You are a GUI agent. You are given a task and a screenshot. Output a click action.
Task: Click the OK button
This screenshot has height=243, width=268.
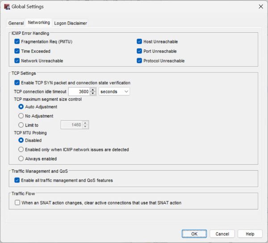(x=194, y=234)
